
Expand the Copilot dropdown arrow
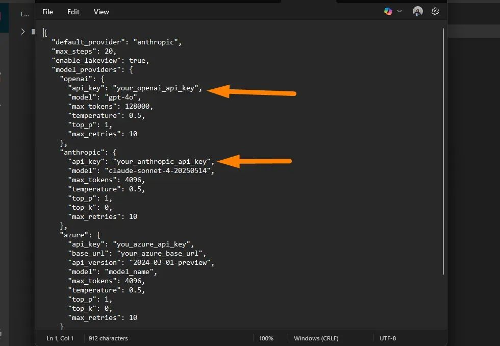click(x=399, y=11)
